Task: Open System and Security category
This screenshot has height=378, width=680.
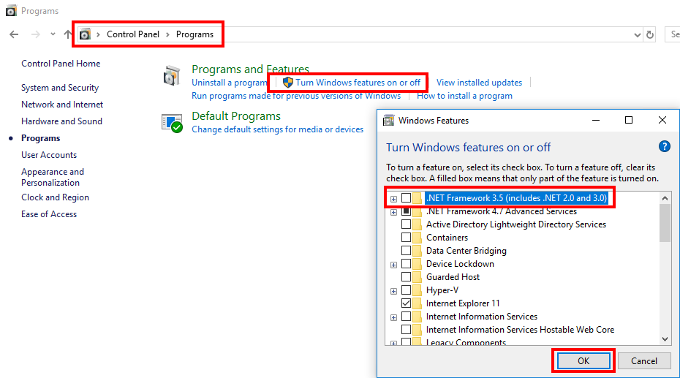Action: pyautogui.click(x=60, y=88)
